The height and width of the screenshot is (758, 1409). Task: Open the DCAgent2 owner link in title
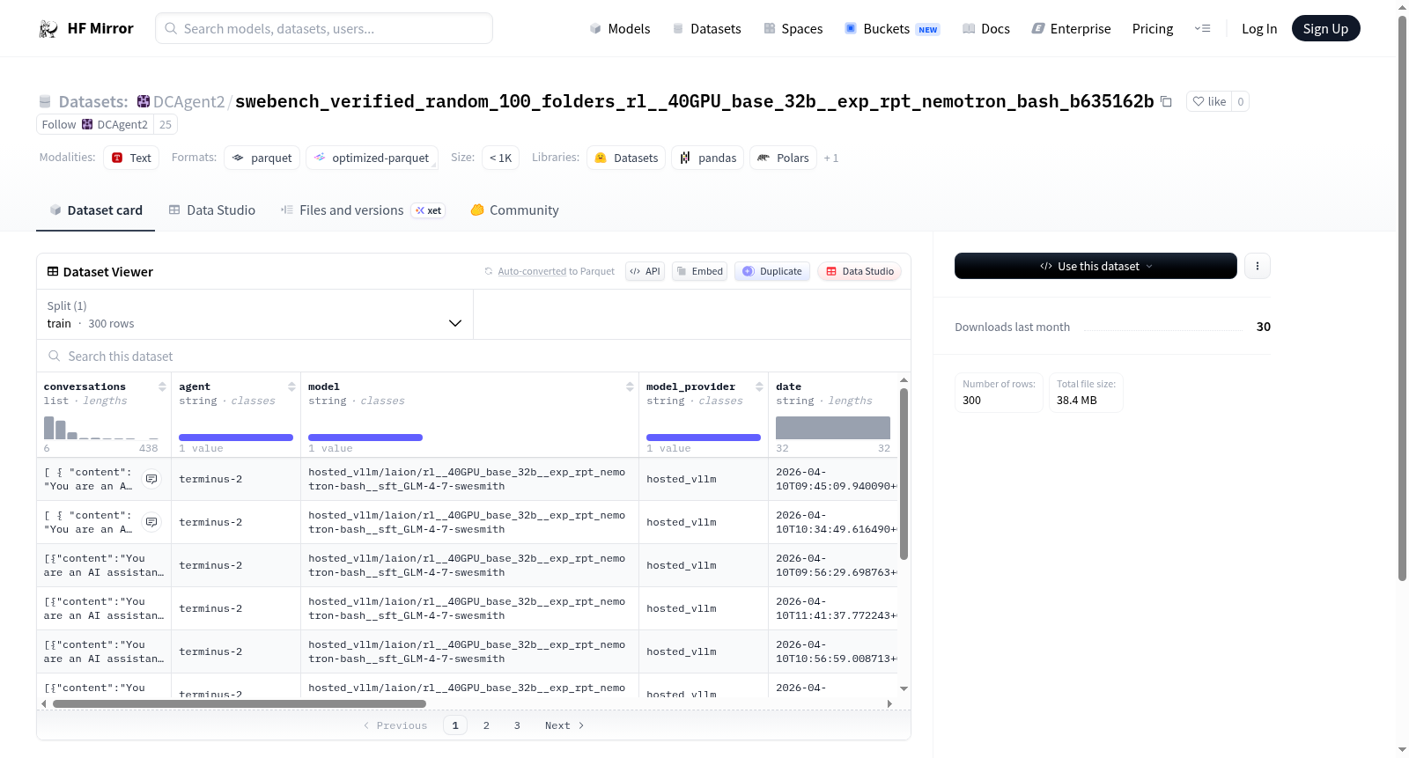tap(189, 102)
